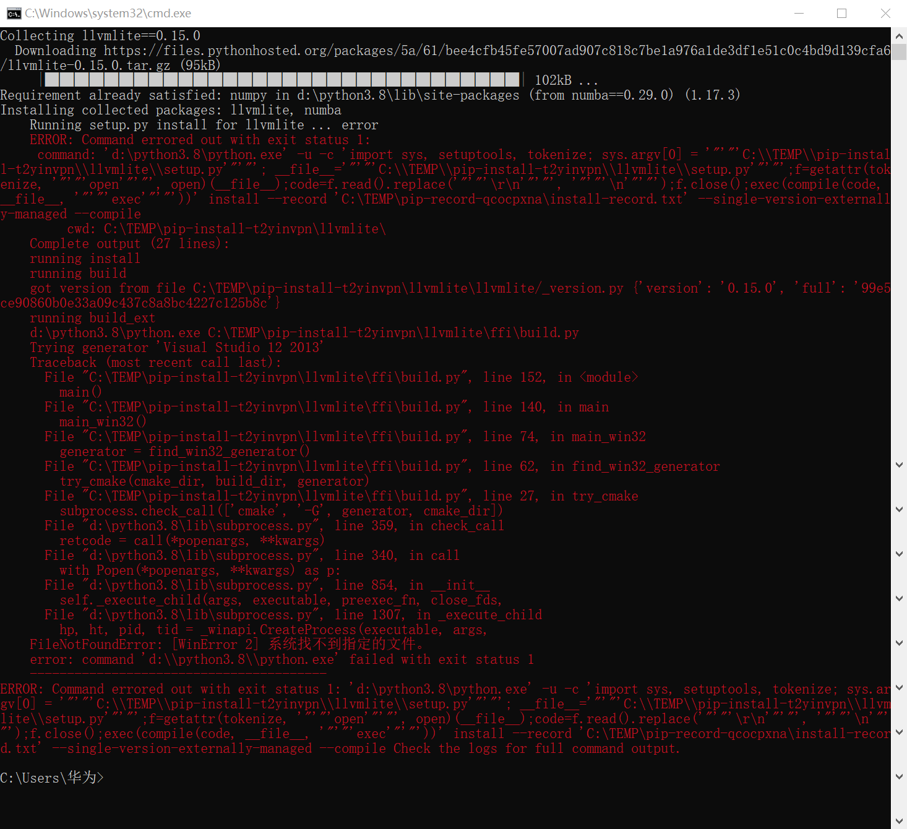Click "Trying generator 'Visual Studio 12 2013'" line

click(176, 348)
